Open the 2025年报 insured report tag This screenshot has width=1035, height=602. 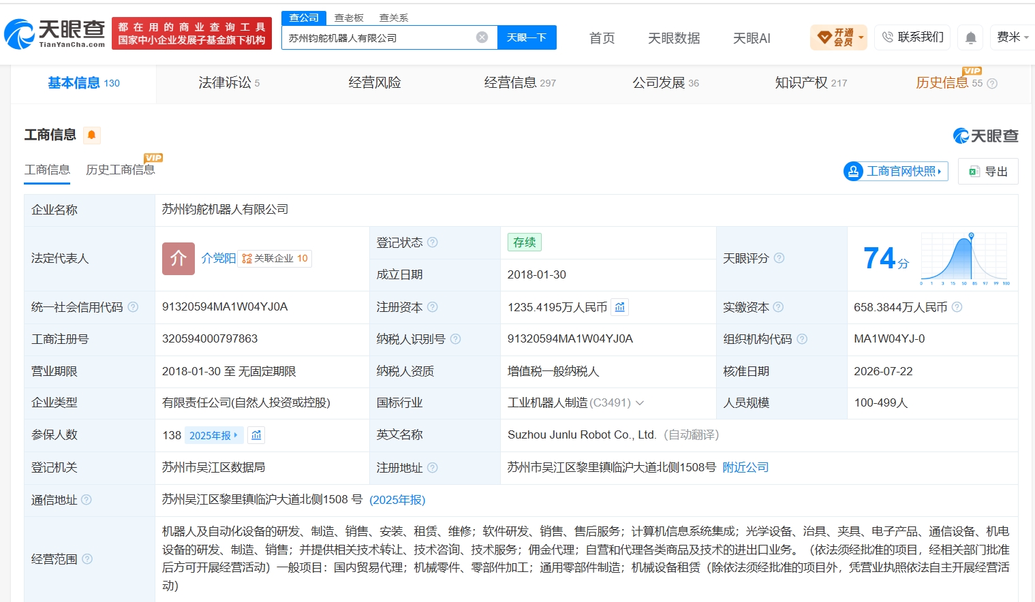click(213, 435)
